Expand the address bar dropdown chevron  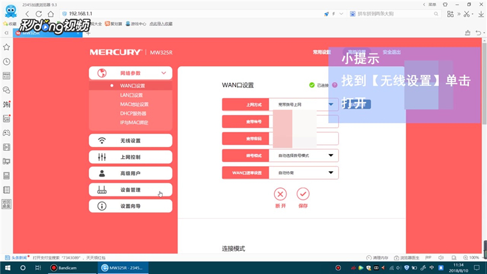click(342, 13)
